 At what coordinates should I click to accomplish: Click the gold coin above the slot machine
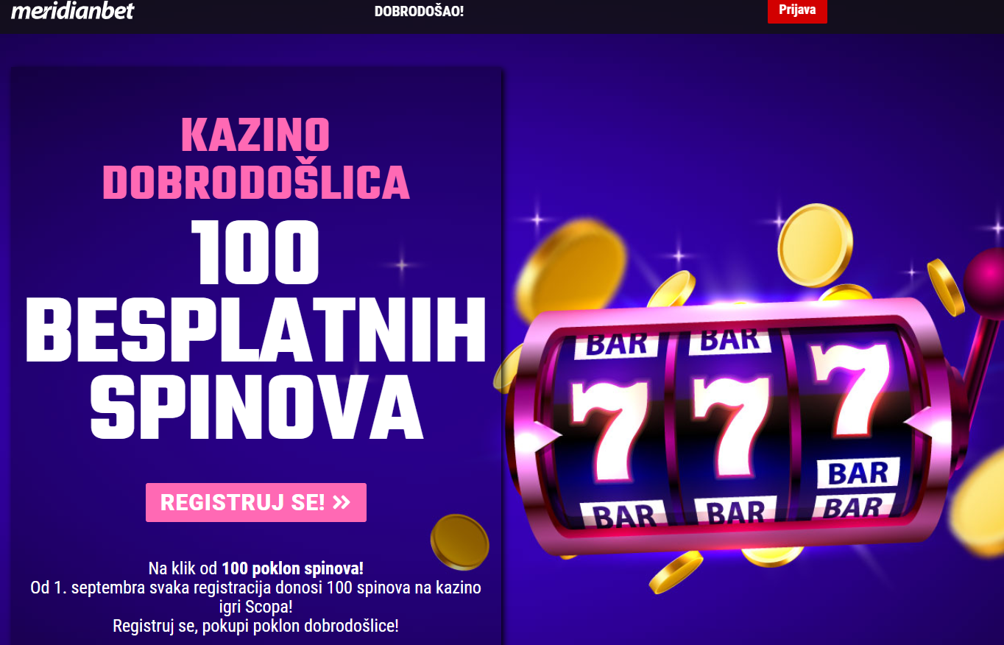click(x=815, y=245)
